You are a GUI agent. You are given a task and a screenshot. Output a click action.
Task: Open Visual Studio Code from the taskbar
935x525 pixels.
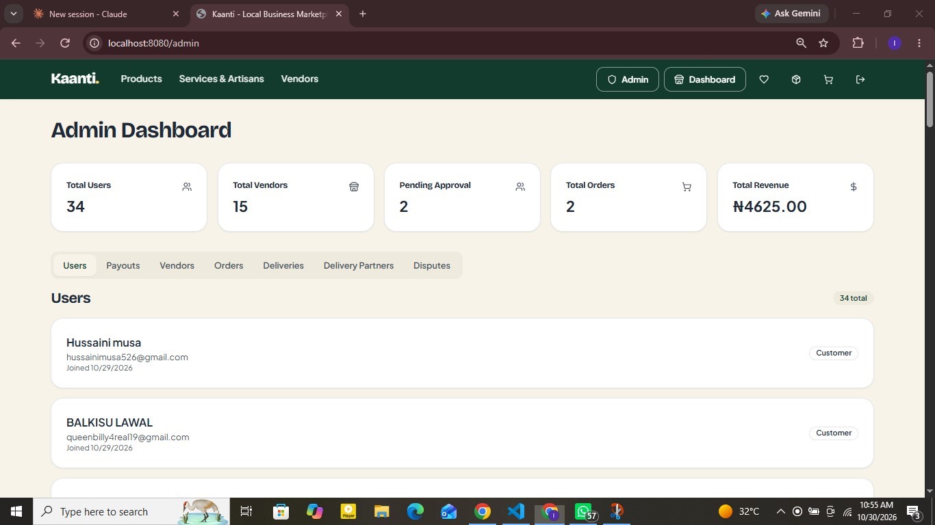pos(516,511)
